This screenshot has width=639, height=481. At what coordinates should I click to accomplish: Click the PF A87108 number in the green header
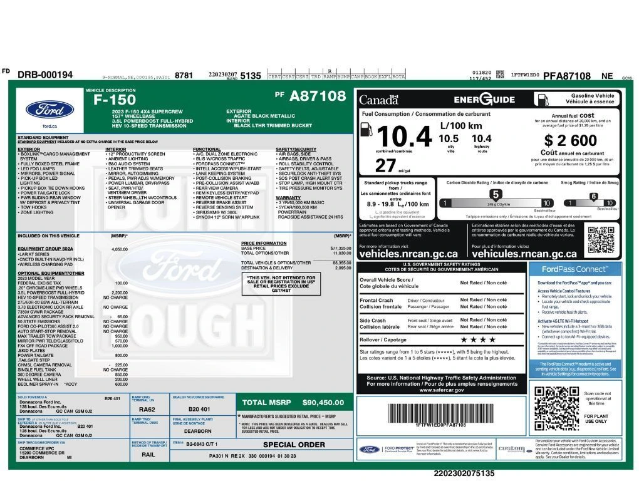tap(310, 96)
